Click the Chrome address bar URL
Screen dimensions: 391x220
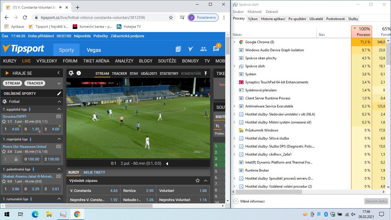pos(93,17)
